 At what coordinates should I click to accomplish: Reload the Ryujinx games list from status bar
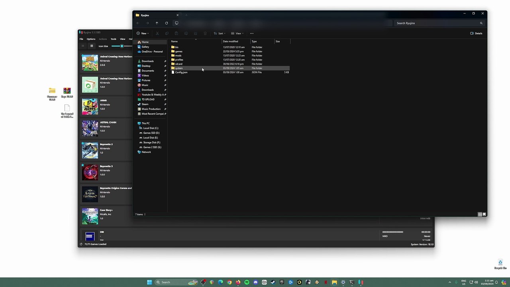81,244
